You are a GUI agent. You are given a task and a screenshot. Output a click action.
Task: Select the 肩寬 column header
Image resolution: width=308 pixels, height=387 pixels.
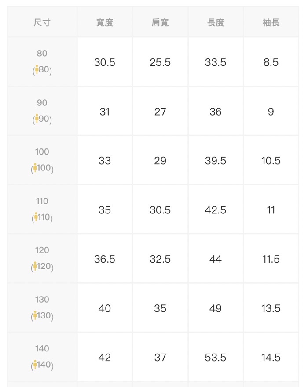click(160, 23)
